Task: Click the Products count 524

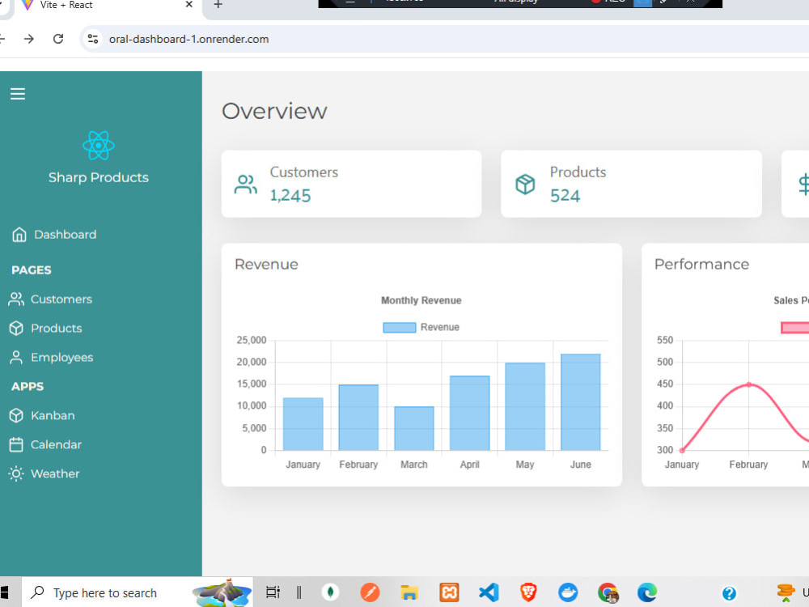Action: (x=565, y=196)
